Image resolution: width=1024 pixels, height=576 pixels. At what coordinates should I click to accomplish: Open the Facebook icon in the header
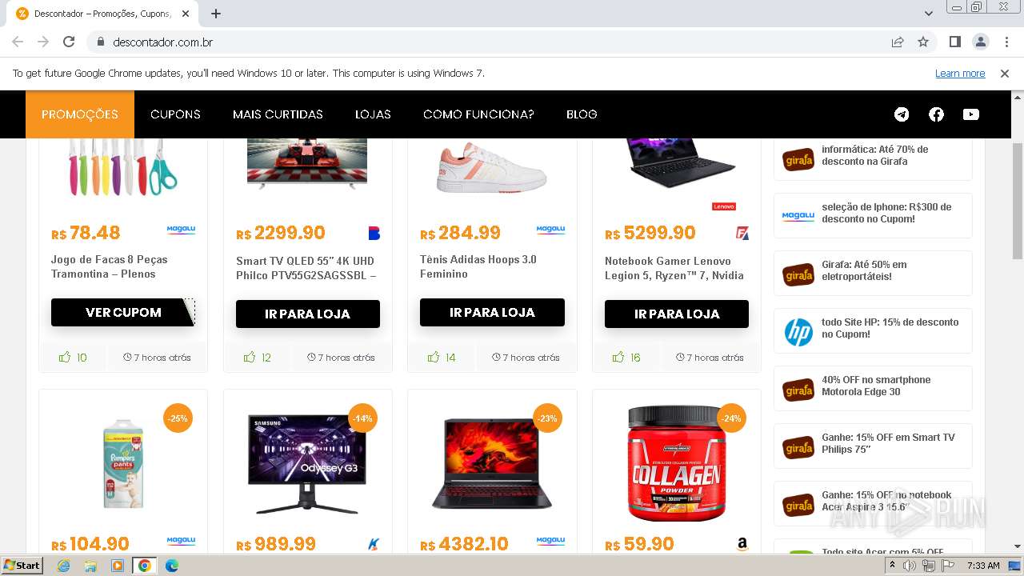[936, 114]
